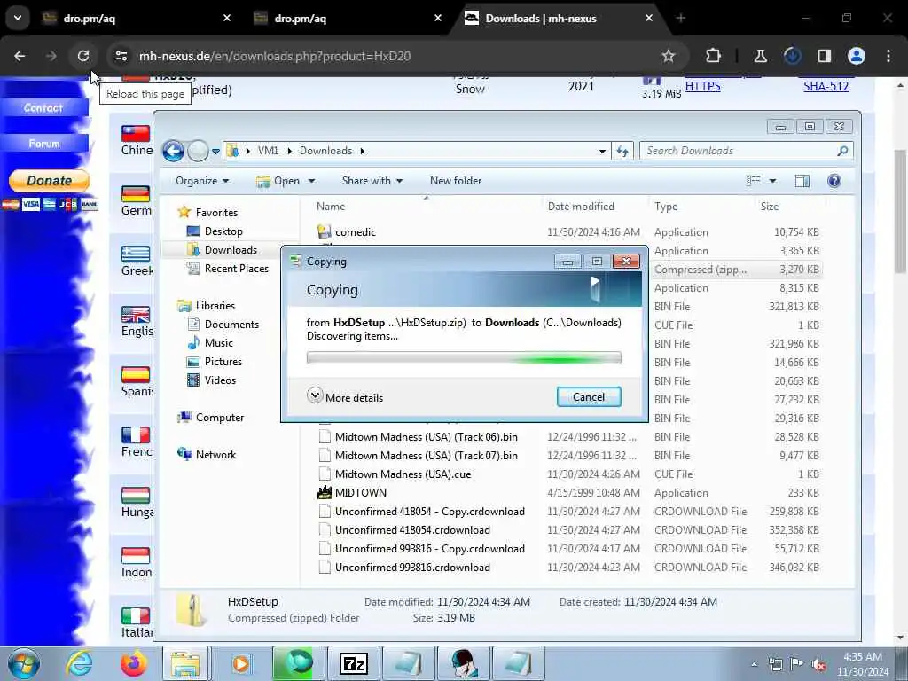Select Downloads in navigation pane

[231, 249]
